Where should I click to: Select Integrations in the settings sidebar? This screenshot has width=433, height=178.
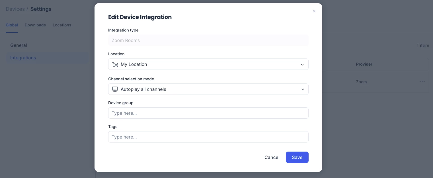(23, 58)
